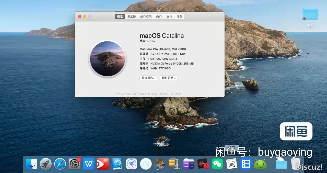Viewport: 327px width, 173px height.
Task: Select the 内存 tab
Action: [159, 17]
